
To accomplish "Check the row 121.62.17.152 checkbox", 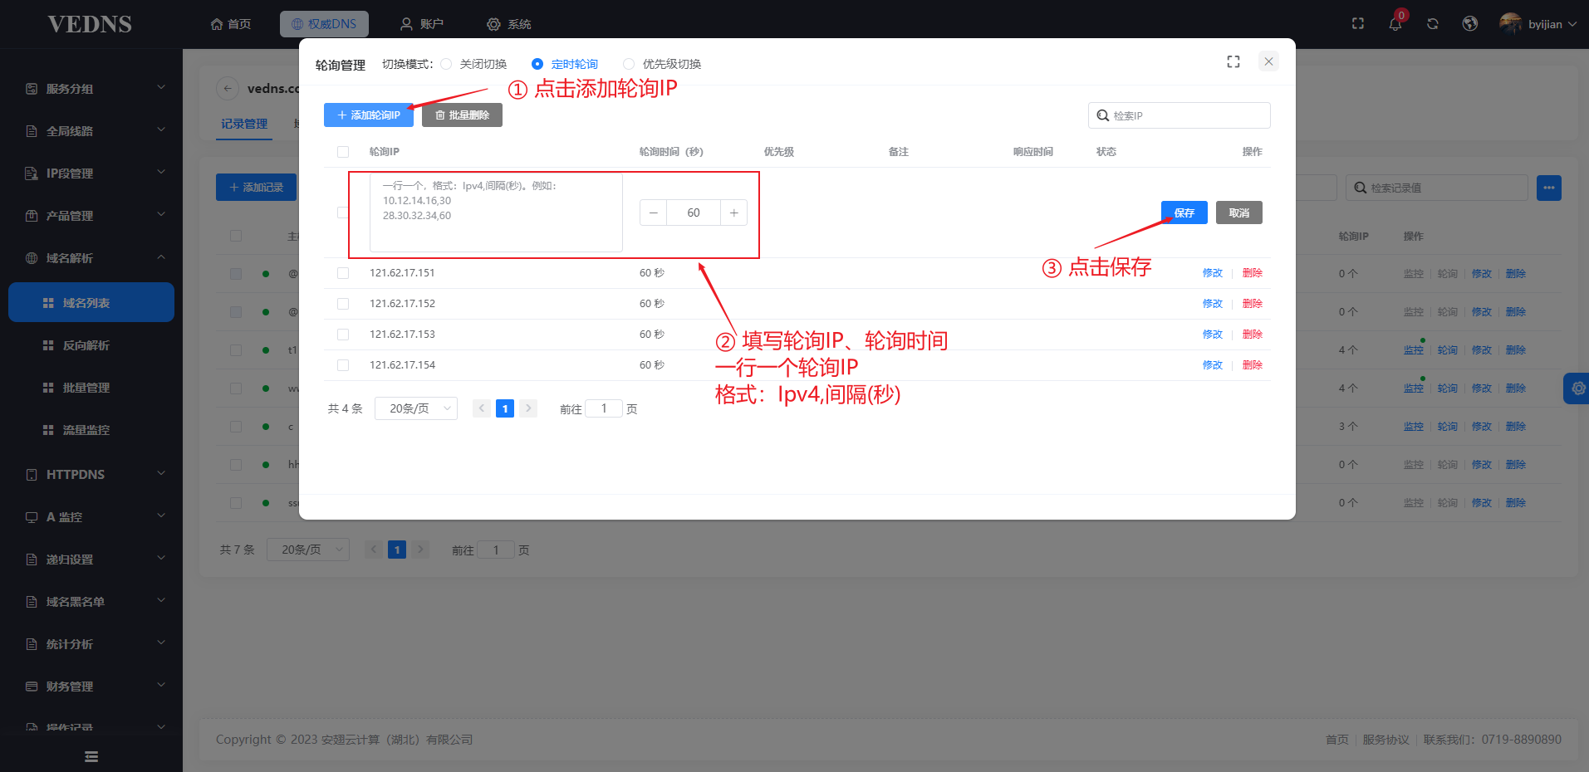I will click(x=343, y=304).
